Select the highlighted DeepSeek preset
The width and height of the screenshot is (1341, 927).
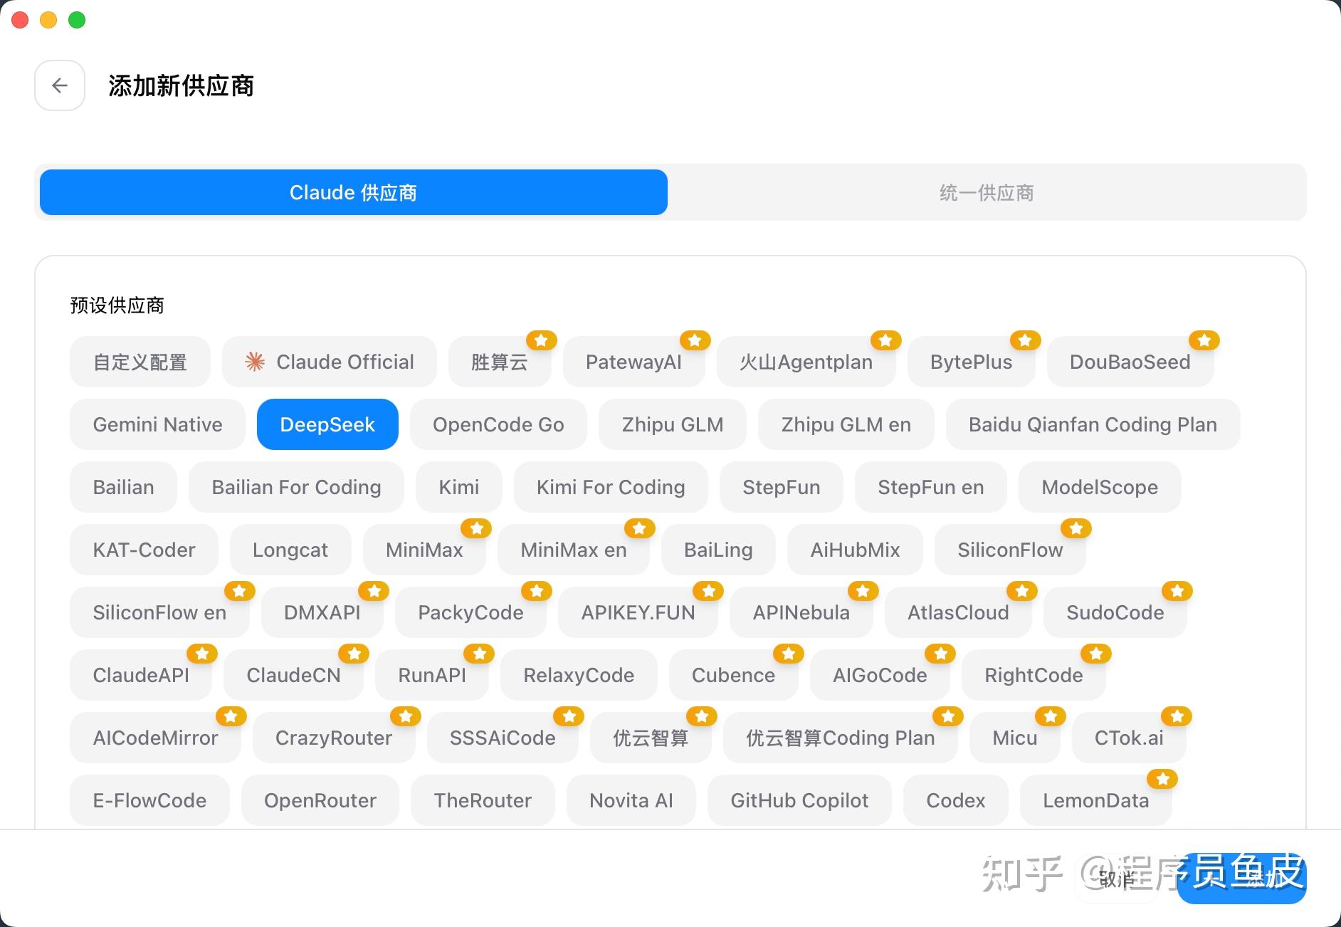[327, 424]
